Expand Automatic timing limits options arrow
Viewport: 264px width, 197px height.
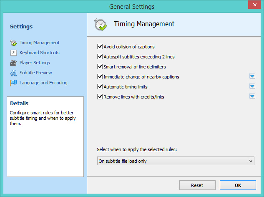click(x=252, y=86)
